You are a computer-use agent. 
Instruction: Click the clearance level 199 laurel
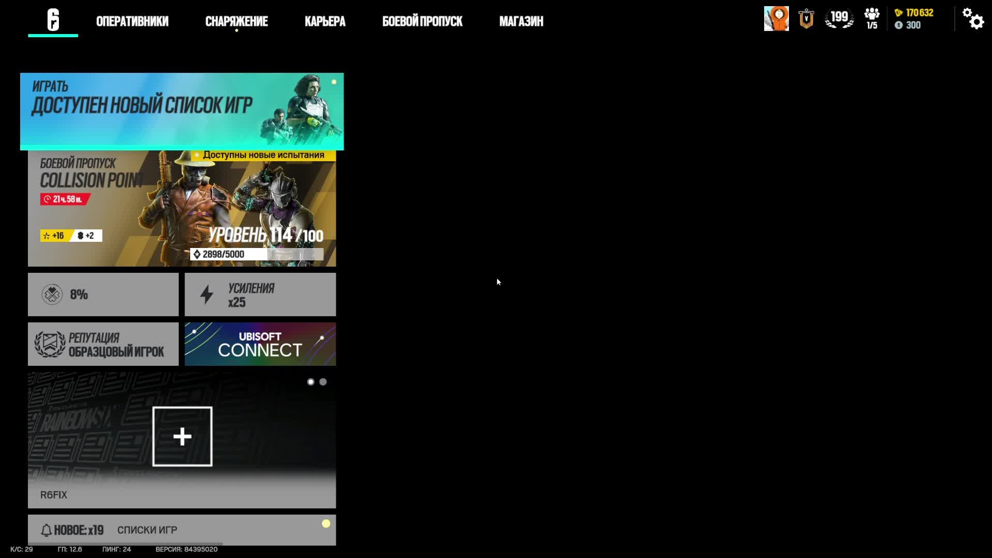pos(839,19)
